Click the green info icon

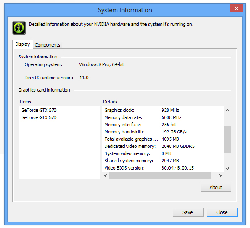click(x=19, y=28)
